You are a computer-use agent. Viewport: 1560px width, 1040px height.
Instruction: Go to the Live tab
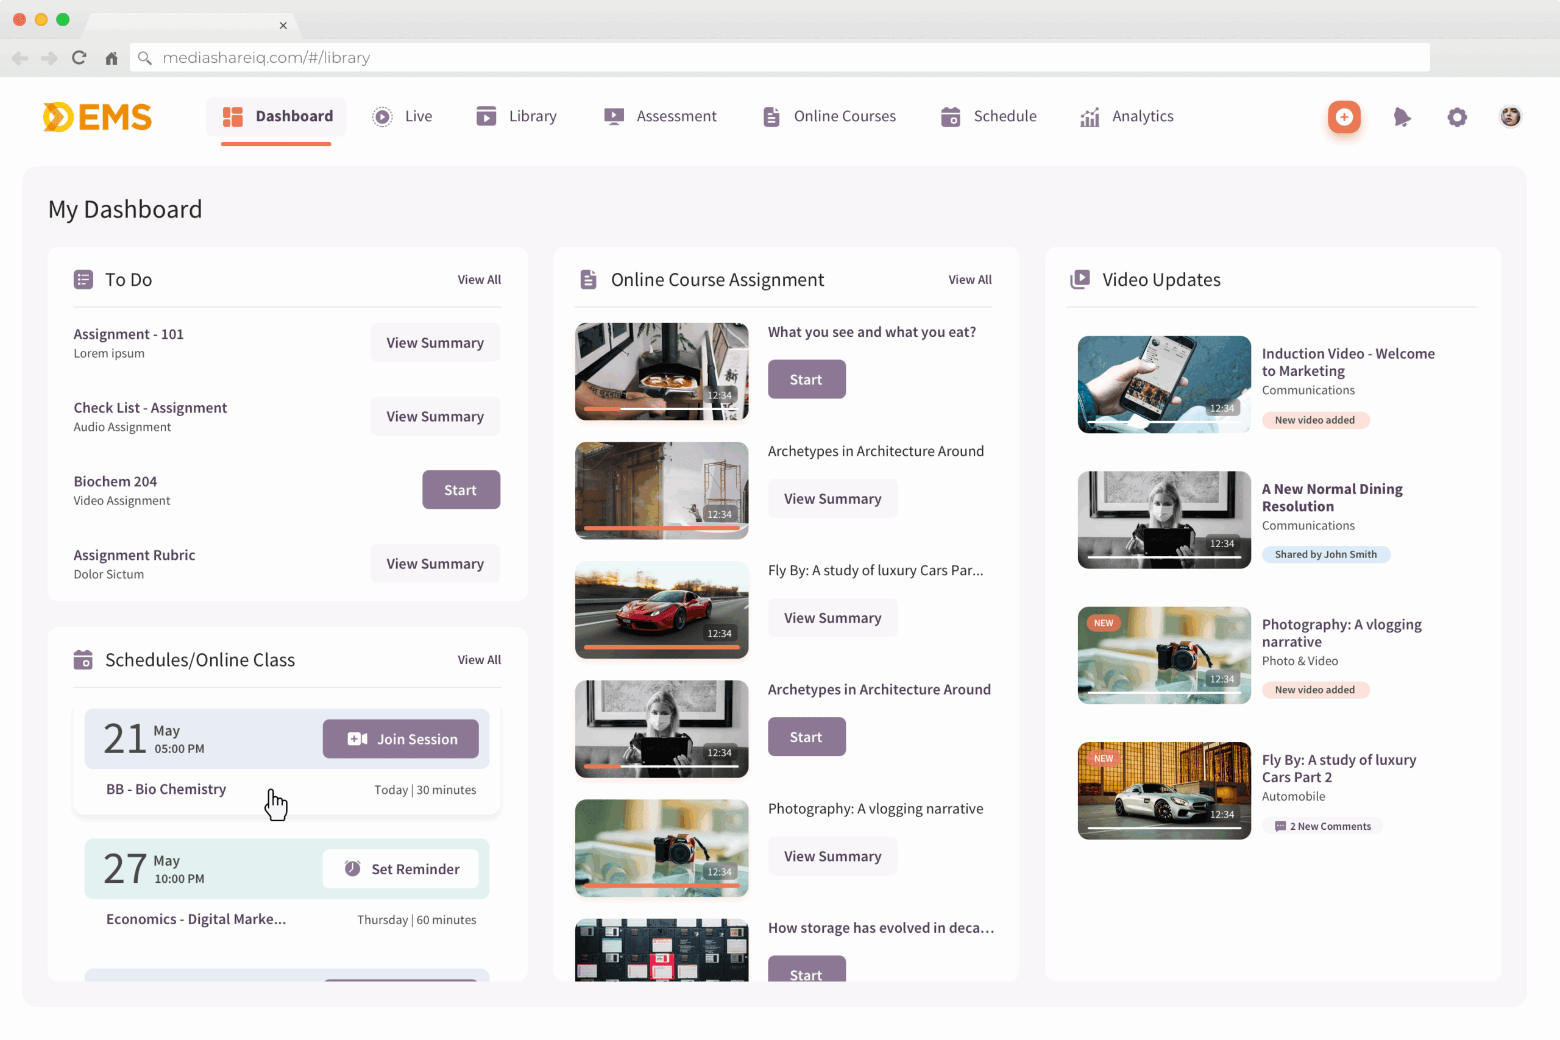click(402, 117)
